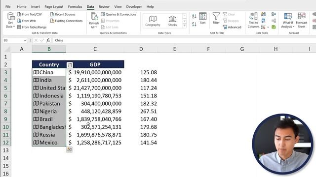Open What-If Analysis dropdown
Viewport: 316px width, 177px height.
coord(287,20)
